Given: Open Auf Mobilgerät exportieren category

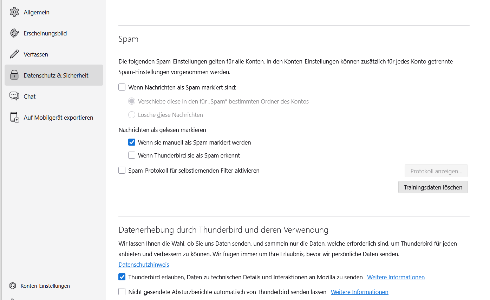Looking at the screenshot, I should pyautogui.click(x=54, y=118).
